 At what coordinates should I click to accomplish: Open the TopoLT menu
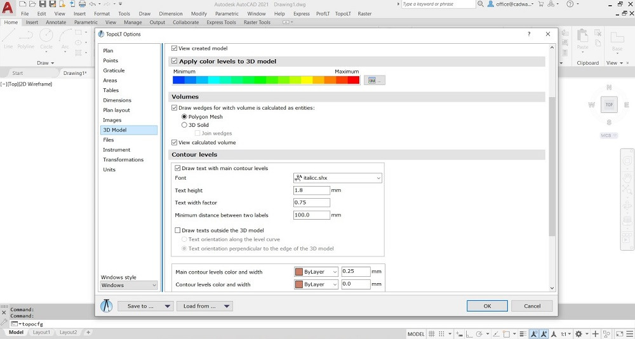(x=343, y=13)
